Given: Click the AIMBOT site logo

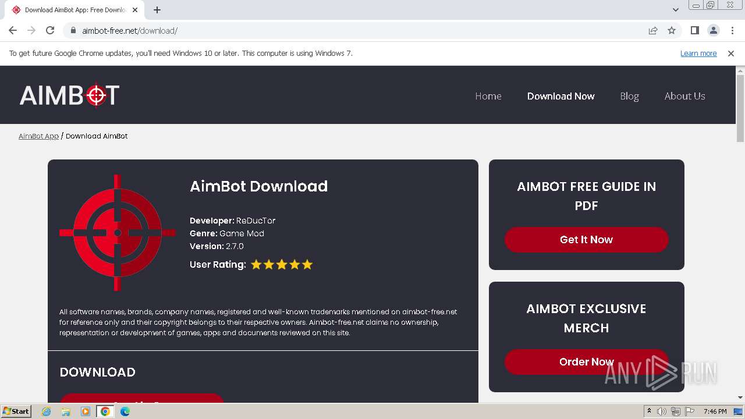Looking at the screenshot, I should [x=69, y=95].
